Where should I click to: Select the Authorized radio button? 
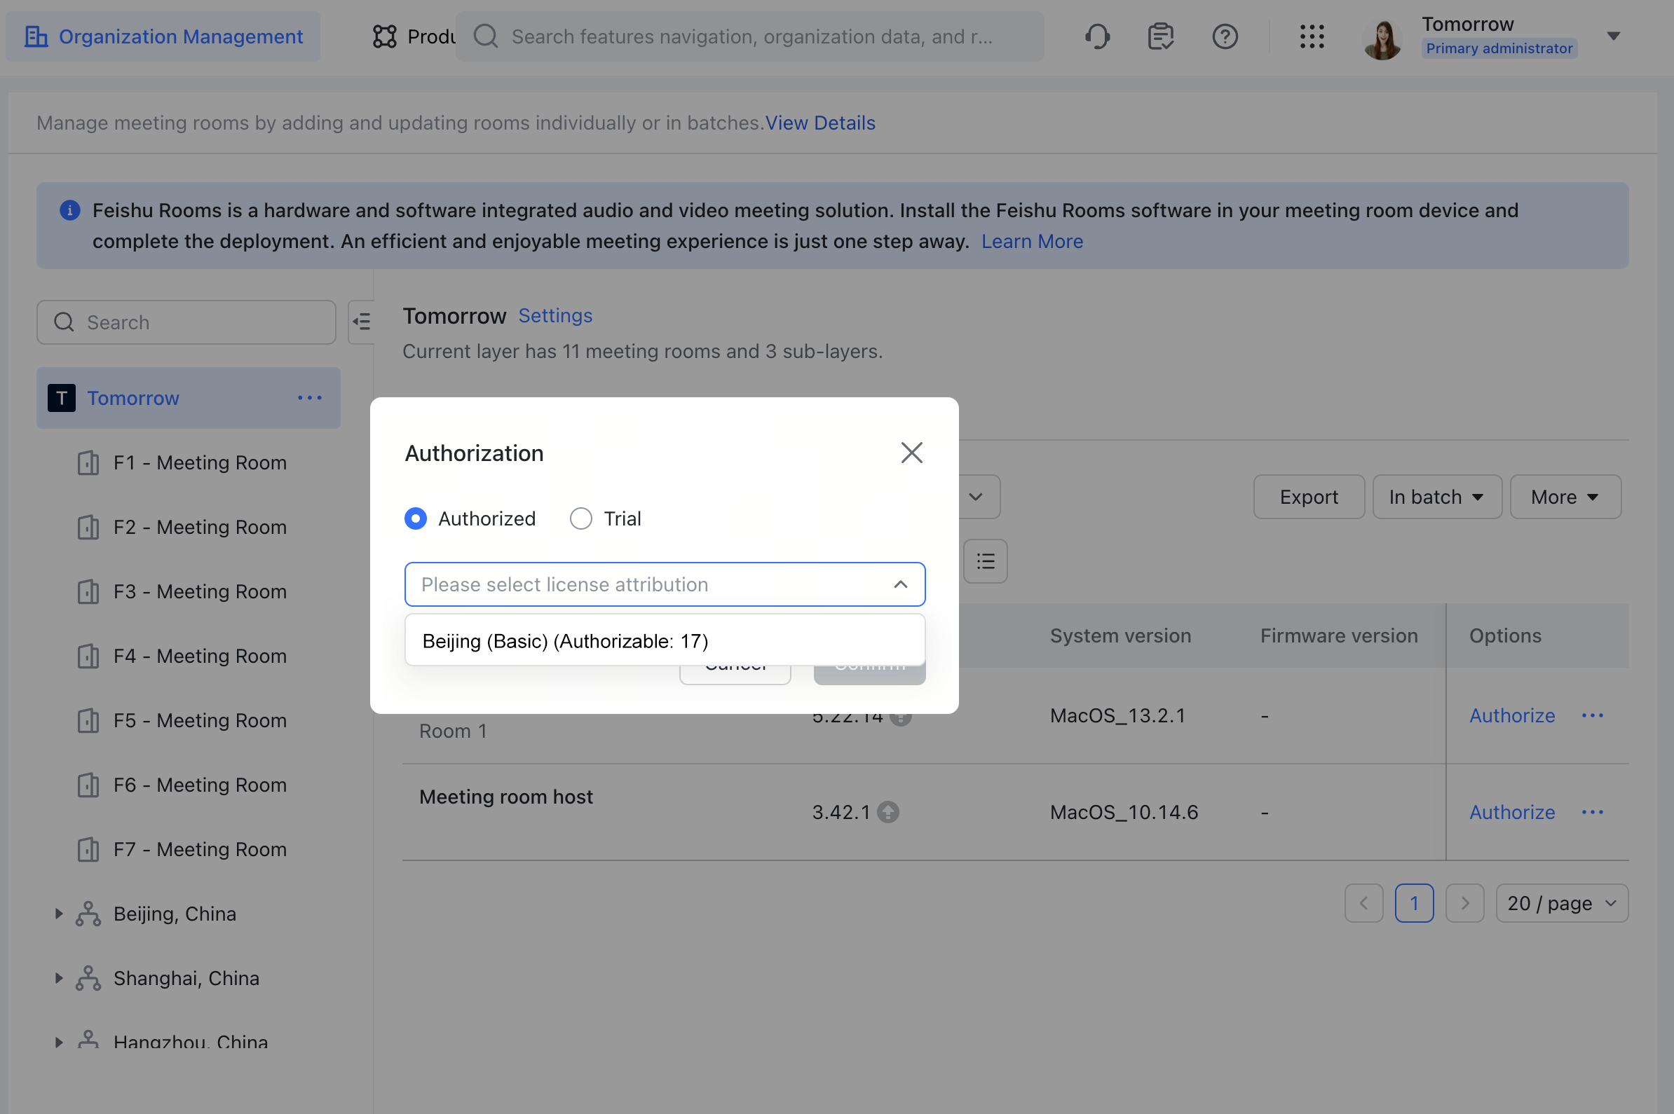[416, 518]
